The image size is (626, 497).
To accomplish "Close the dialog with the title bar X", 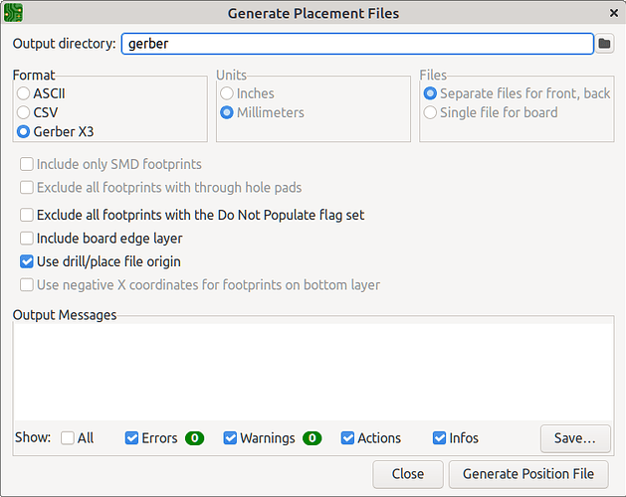I will [x=611, y=13].
